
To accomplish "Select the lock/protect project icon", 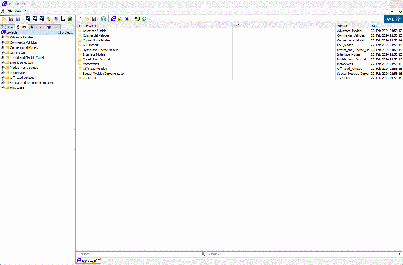I will point(120,19).
